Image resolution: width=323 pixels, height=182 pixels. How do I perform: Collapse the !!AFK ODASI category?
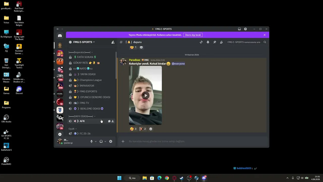(x=82, y=116)
